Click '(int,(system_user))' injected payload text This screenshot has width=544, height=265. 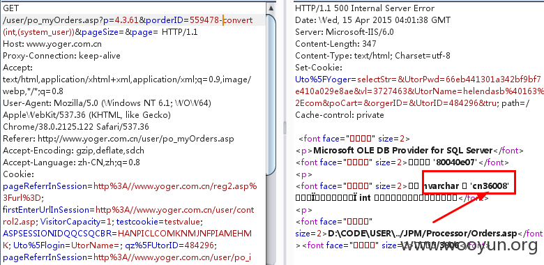click(x=39, y=32)
